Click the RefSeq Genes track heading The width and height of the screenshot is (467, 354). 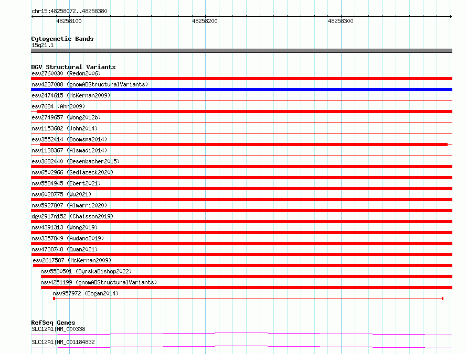(53, 323)
